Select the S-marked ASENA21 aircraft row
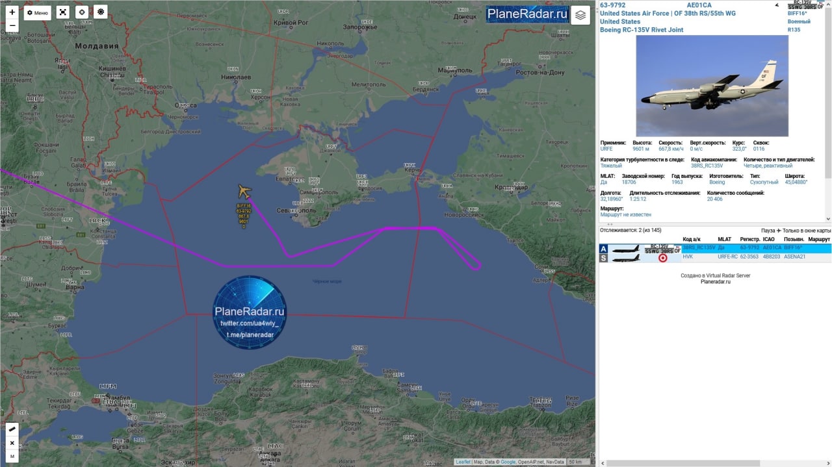 [x=715, y=258]
